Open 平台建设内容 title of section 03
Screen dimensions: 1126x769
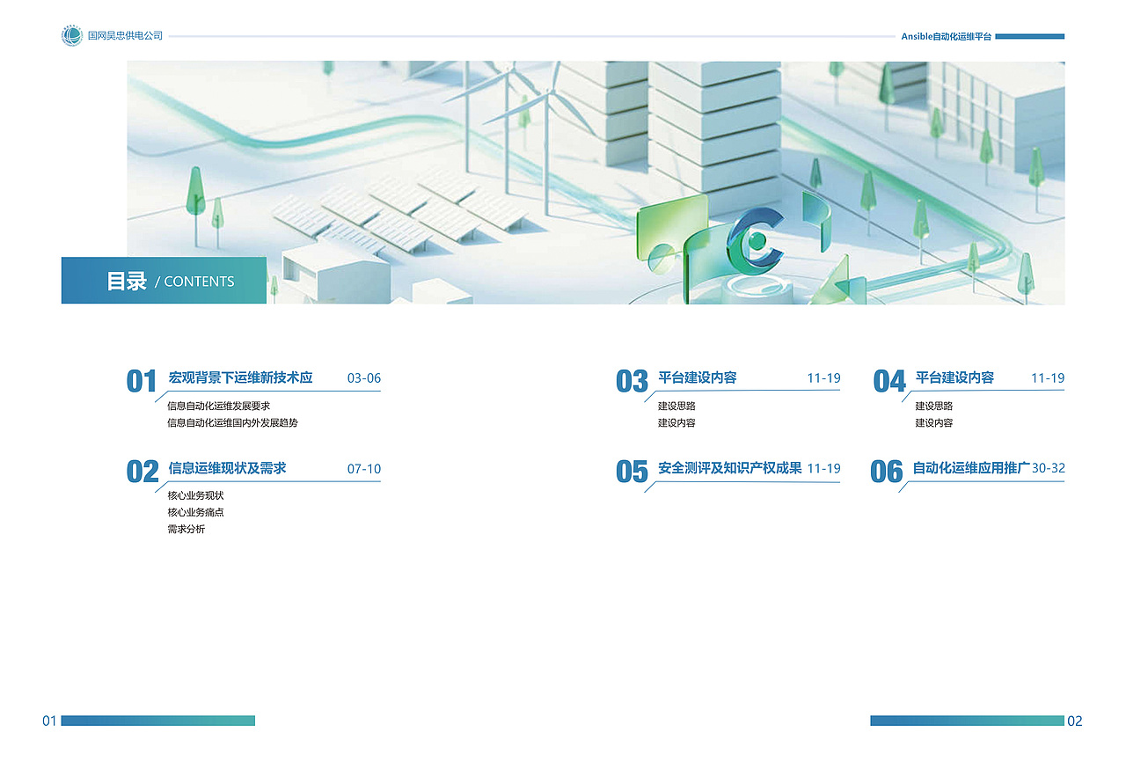(x=698, y=377)
